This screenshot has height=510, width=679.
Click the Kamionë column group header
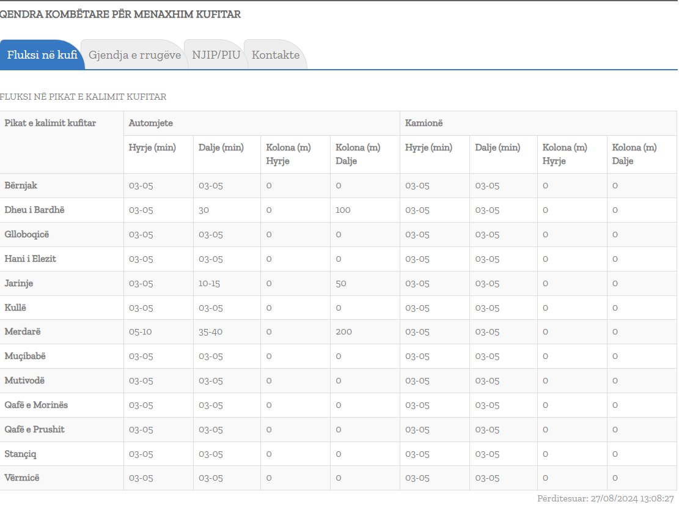tap(424, 123)
